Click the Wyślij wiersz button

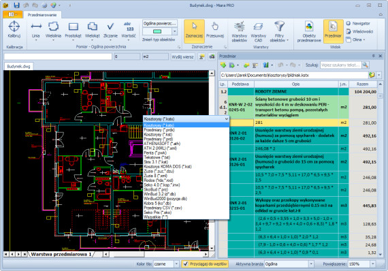click(182, 57)
